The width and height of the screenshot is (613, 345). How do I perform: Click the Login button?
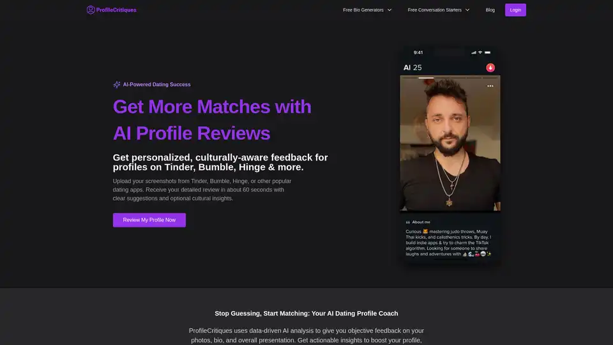[515, 10]
